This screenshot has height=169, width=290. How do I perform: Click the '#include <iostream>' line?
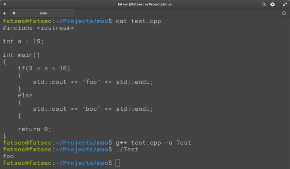[x=38, y=28]
